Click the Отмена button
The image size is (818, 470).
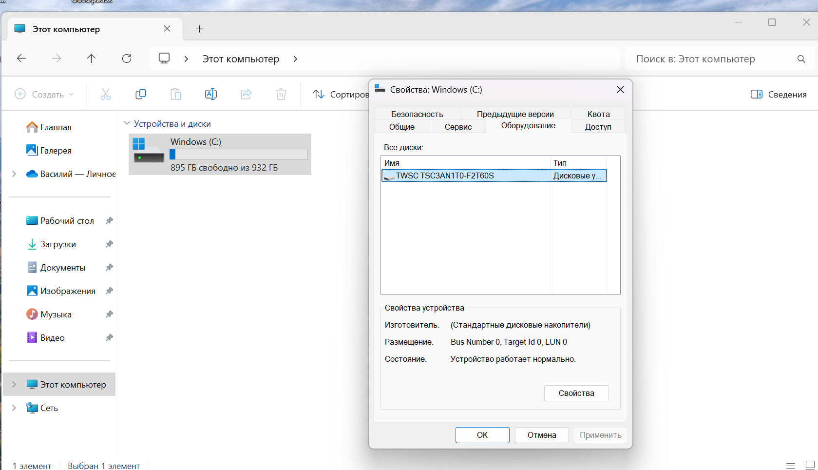542,435
